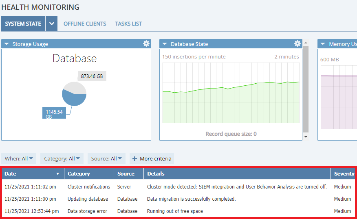Collapse the Memory Usage widget arrow
Image resolution: width=357 pixels, height=219 pixels.
[x=323, y=44]
